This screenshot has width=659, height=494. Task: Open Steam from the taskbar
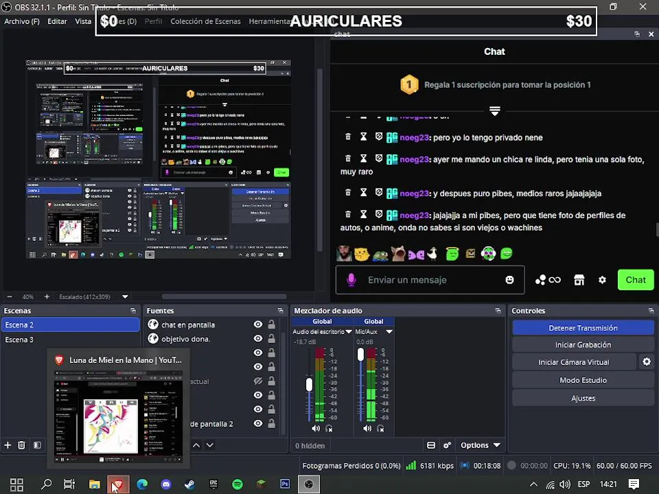click(189, 484)
